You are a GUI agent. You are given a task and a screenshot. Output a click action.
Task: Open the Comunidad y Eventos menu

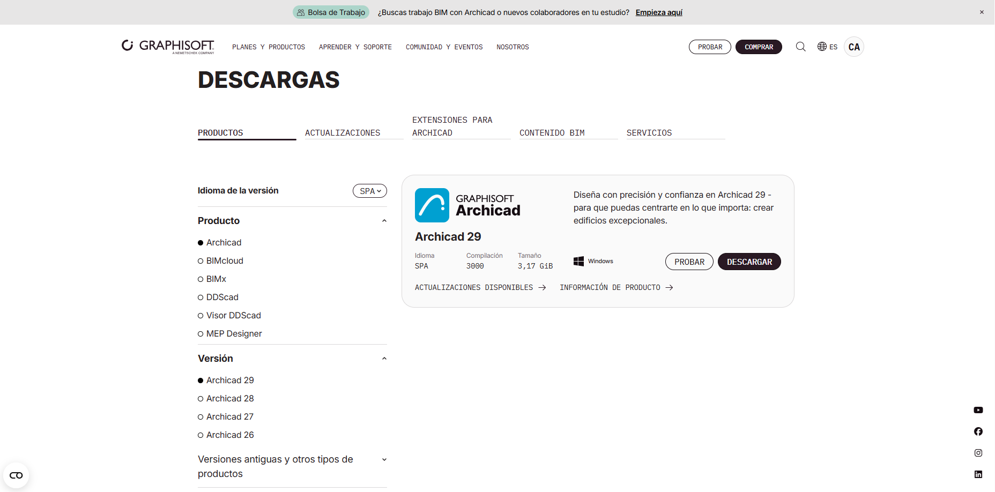pyautogui.click(x=444, y=47)
